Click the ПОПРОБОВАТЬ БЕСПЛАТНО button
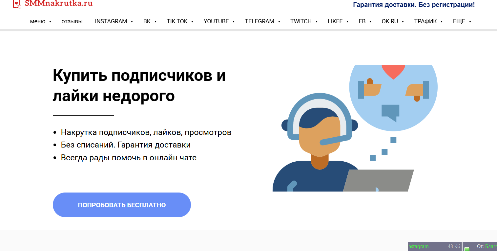Image resolution: width=497 pixels, height=251 pixels. coord(122,205)
